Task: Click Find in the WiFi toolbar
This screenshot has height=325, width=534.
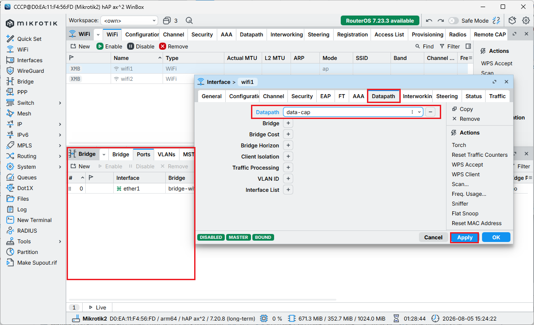Action: [x=424, y=46]
